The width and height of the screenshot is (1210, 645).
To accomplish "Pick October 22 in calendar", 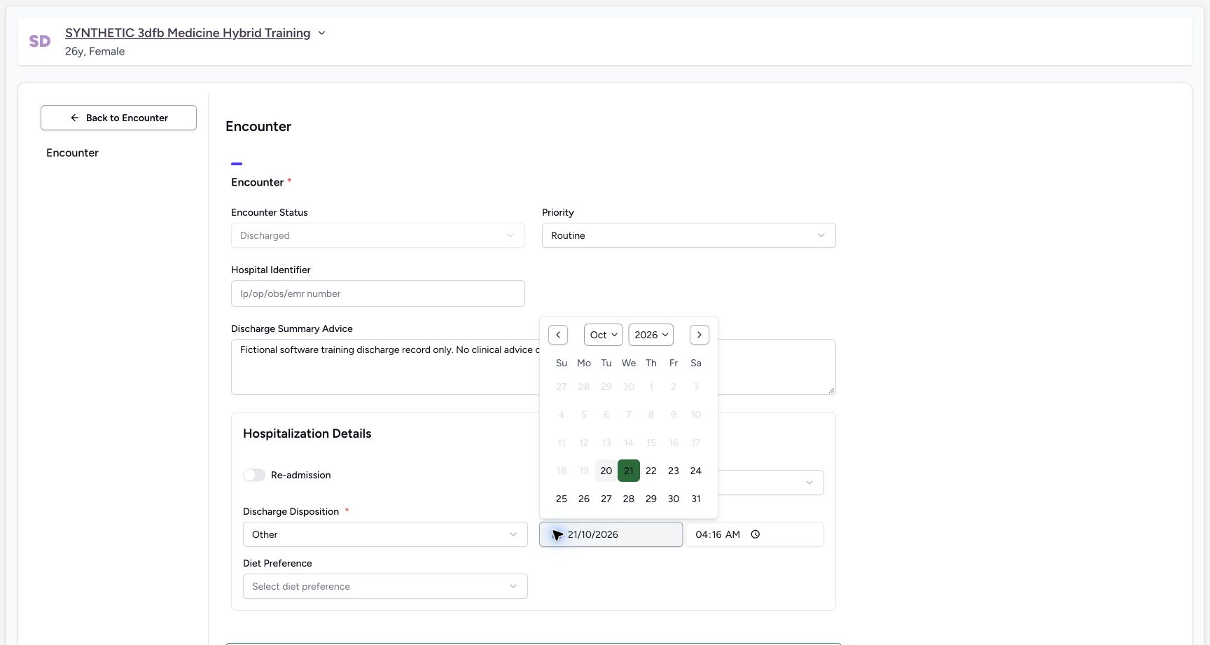I will [x=651, y=471].
